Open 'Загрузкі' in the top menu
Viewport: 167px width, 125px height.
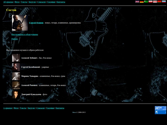point(32,2)
